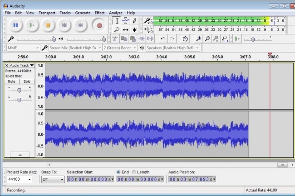
Task: Open Audio Position time format arrow
Action: (214, 179)
